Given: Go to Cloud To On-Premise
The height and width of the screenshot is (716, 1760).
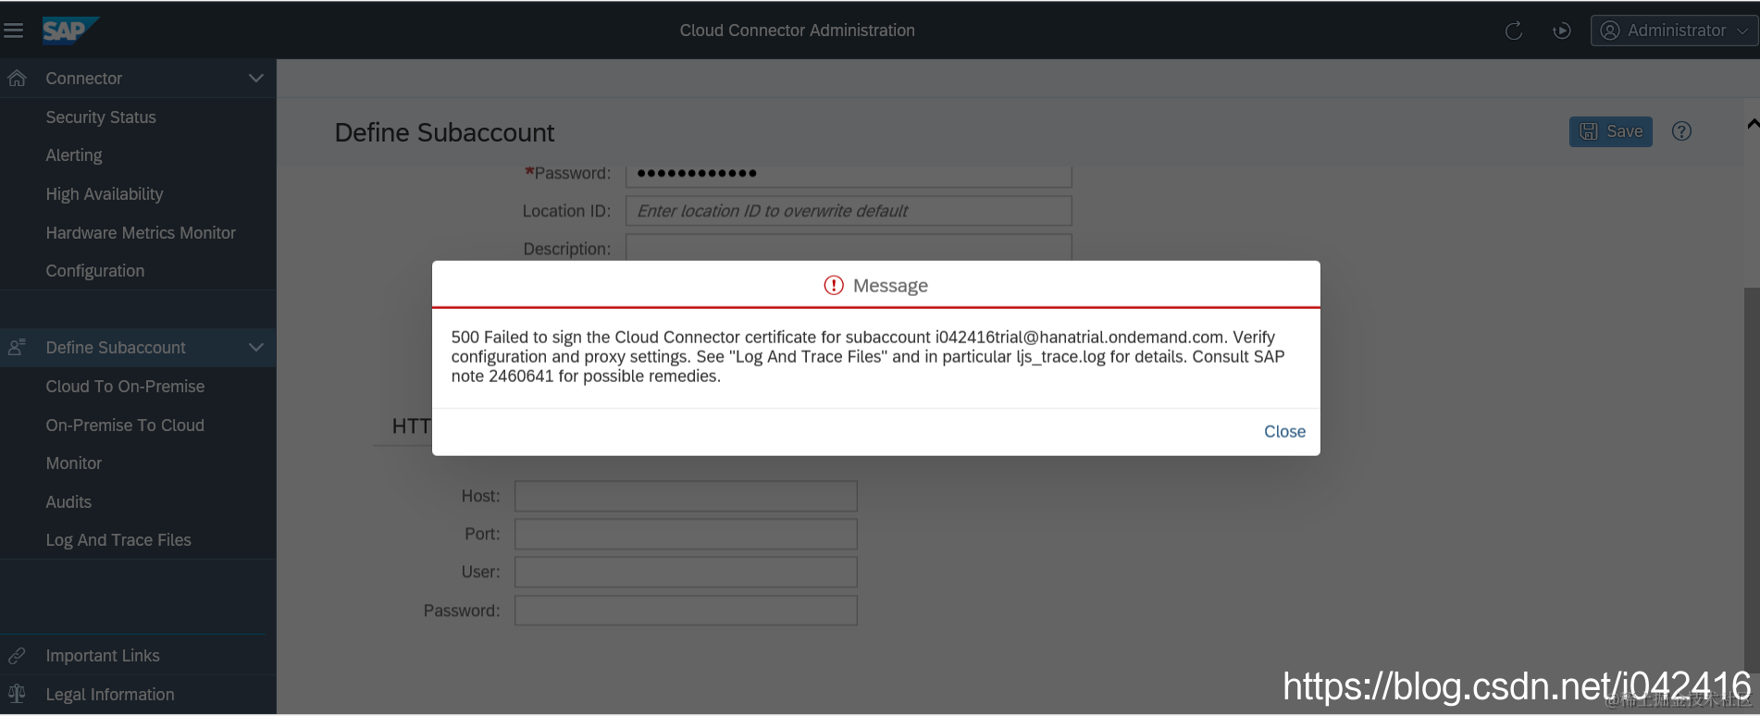Looking at the screenshot, I should pos(125,387).
